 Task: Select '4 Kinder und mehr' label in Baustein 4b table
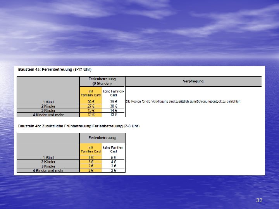click(x=48, y=170)
